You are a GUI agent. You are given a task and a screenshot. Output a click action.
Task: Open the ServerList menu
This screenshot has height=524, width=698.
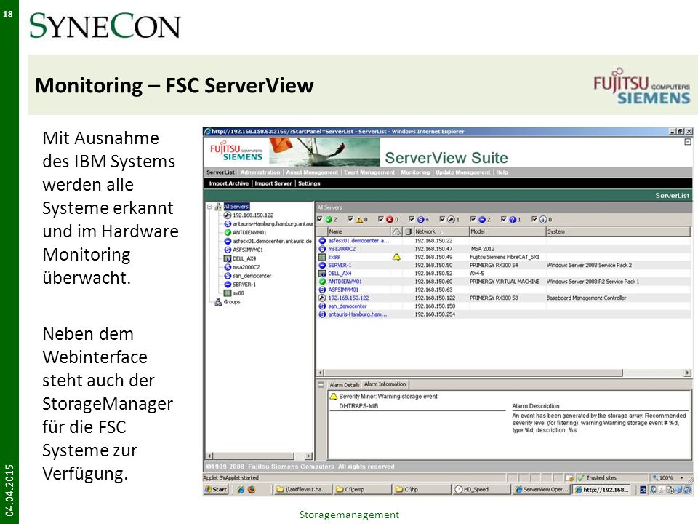coord(220,172)
